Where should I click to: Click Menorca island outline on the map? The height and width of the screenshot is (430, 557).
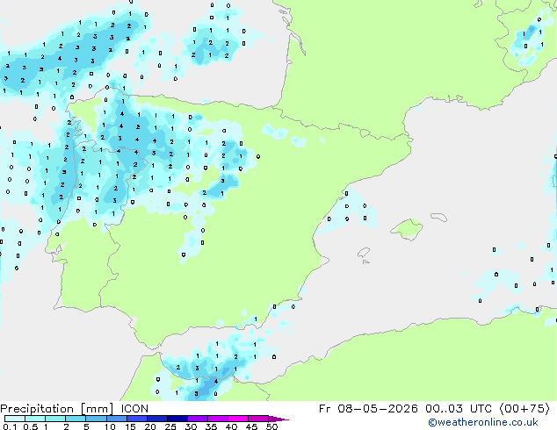(x=438, y=217)
